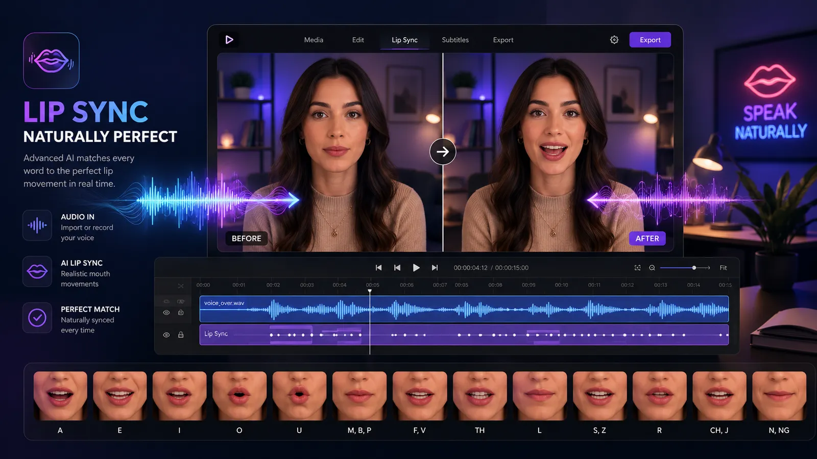Select the TH viseme thumbnail
This screenshot has height=459, width=817.
point(480,396)
